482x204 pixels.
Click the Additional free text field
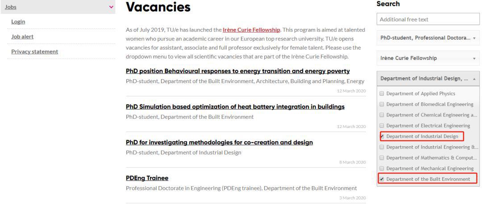[428, 19]
